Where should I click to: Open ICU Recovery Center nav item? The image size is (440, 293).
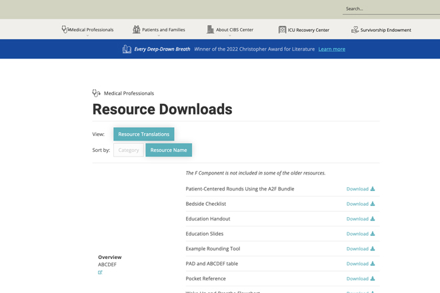[309, 30]
